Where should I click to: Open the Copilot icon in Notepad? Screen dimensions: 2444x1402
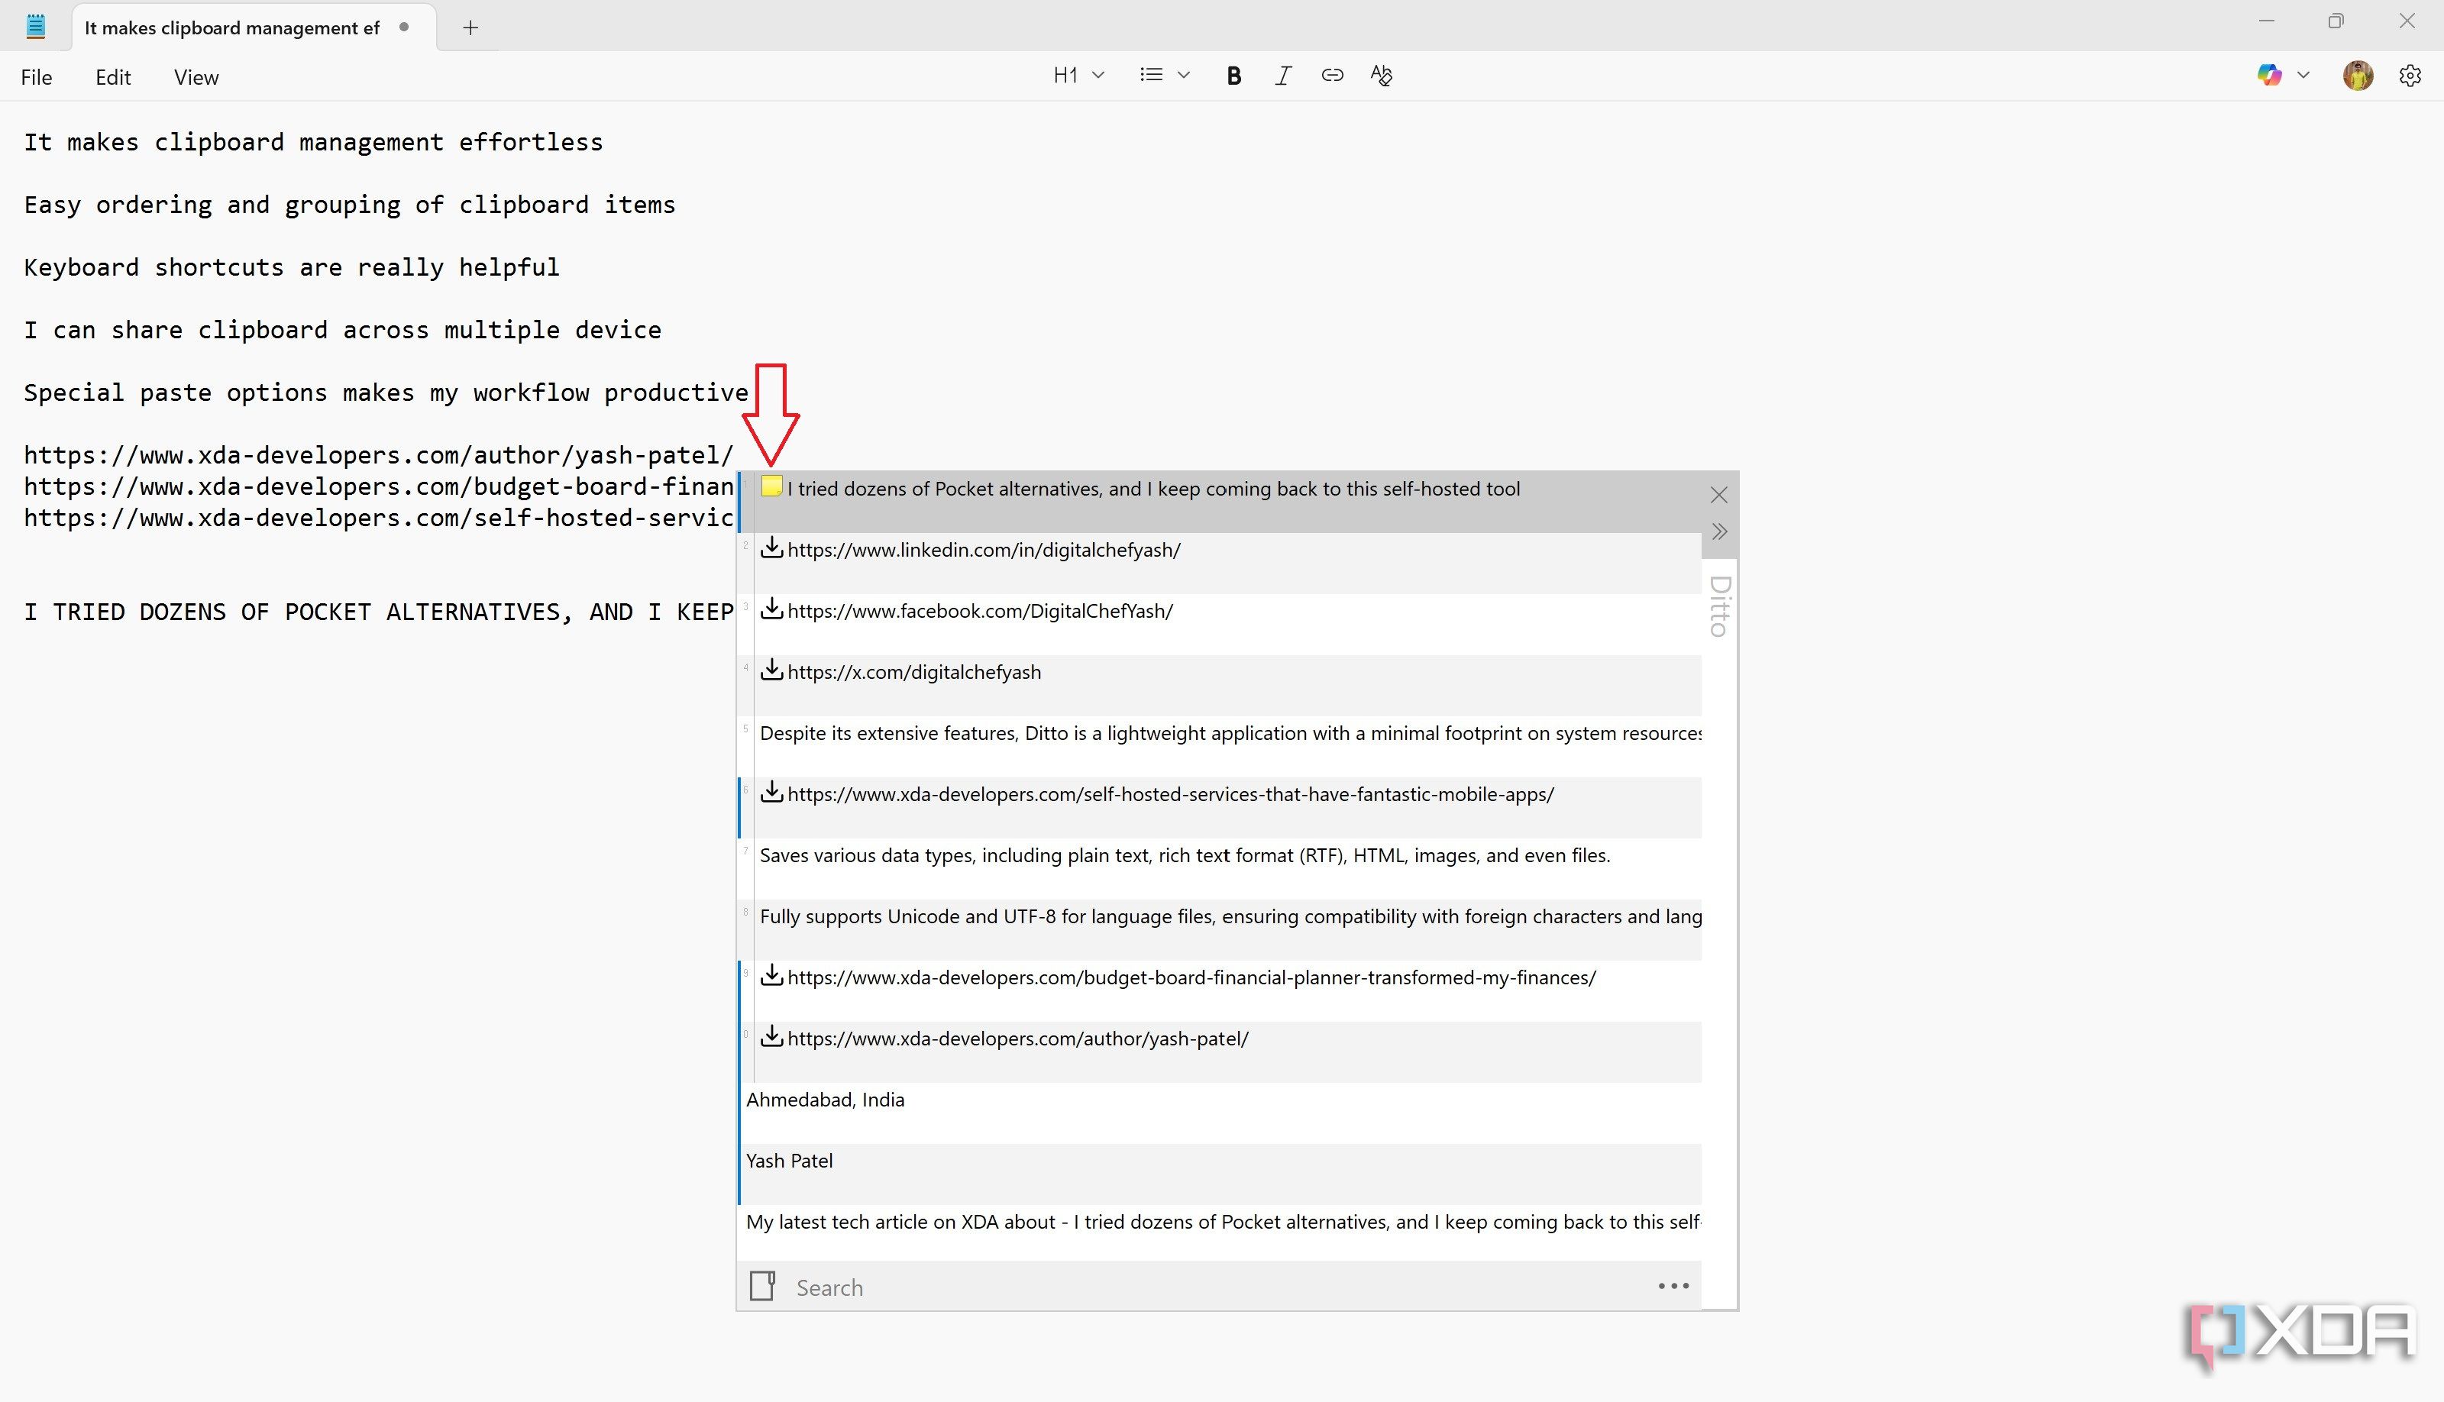2269,75
